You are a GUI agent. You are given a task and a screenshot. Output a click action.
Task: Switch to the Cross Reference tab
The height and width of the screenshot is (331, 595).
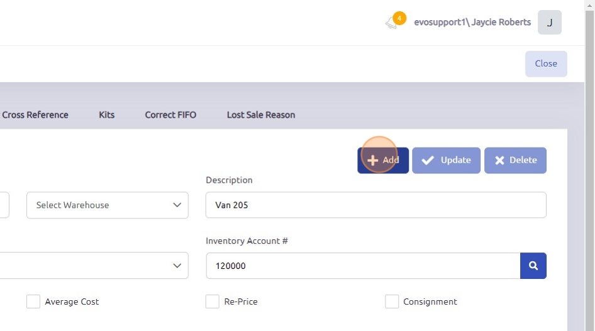pyautogui.click(x=35, y=115)
